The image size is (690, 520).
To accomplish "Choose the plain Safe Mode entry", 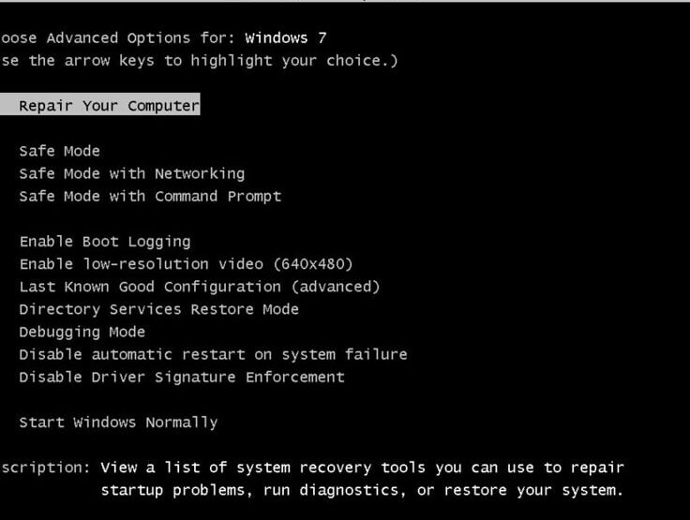I will click(x=59, y=151).
